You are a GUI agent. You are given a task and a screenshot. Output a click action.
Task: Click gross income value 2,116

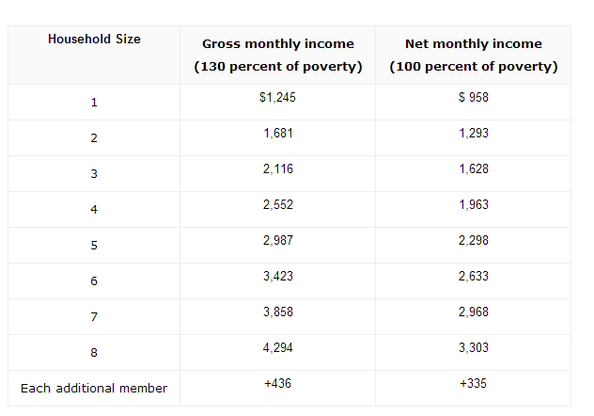click(x=278, y=169)
